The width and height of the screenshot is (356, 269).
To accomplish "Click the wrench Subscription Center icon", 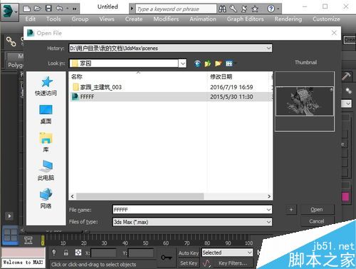I will 233,9.
